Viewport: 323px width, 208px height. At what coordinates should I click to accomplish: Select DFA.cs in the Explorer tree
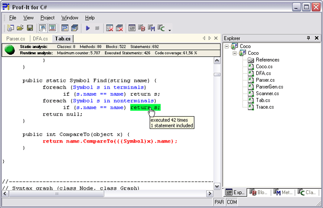[x=263, y=74]
